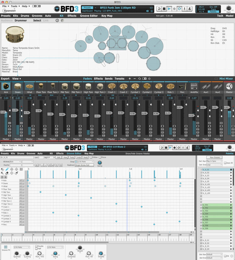Select the Hihat mixer channel icon
235x260 pixels.
(x=29, y=86)
